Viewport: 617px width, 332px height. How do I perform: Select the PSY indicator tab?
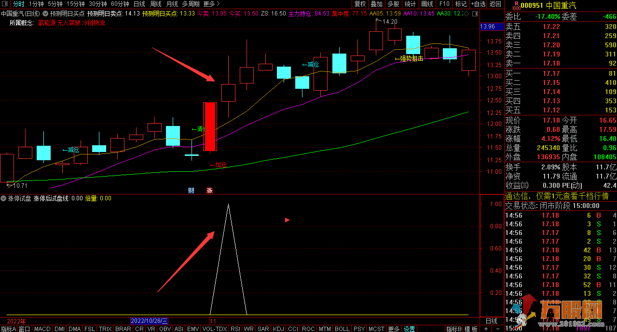(359, 329)
